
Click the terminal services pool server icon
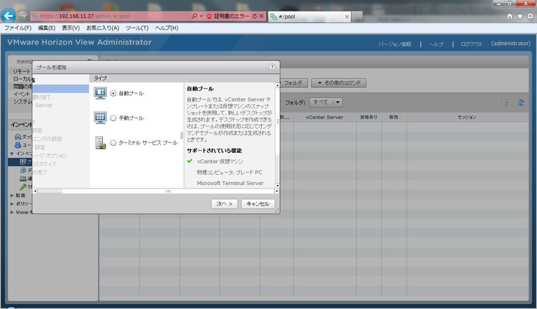[x=100, y=142]
